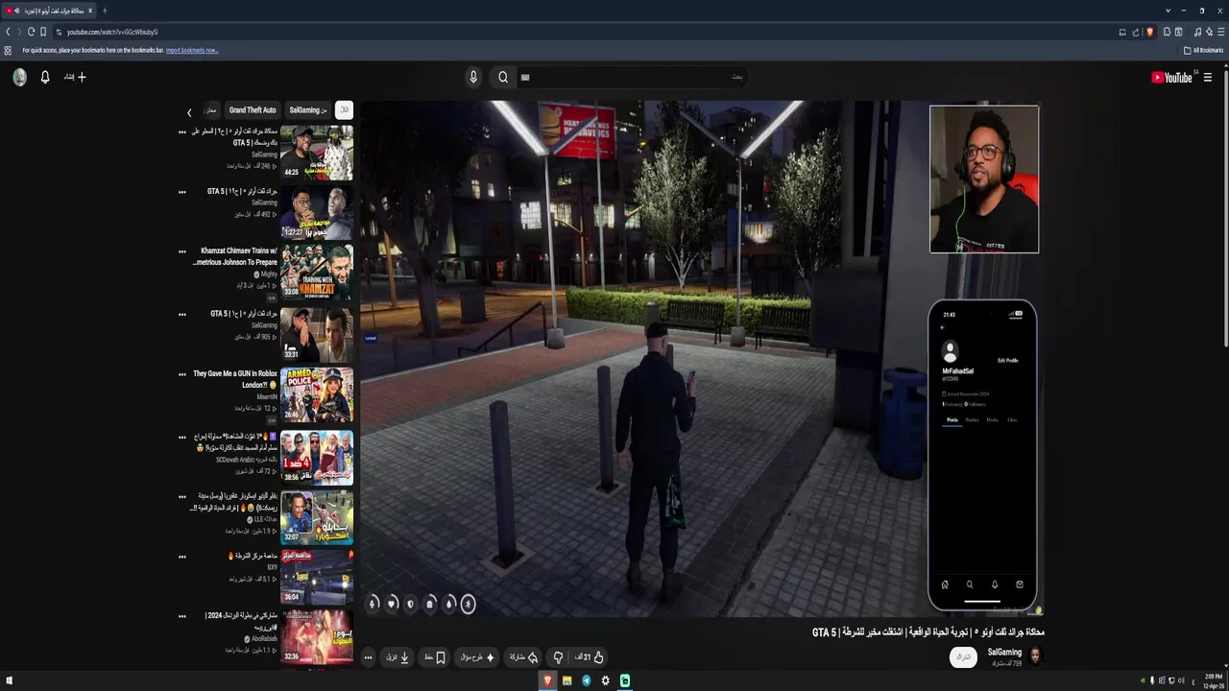
Task: Click the Download arrow button
Action: pos(398,657)
